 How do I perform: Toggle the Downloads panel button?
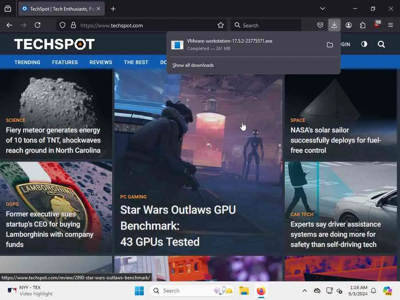tap(334, 25)
